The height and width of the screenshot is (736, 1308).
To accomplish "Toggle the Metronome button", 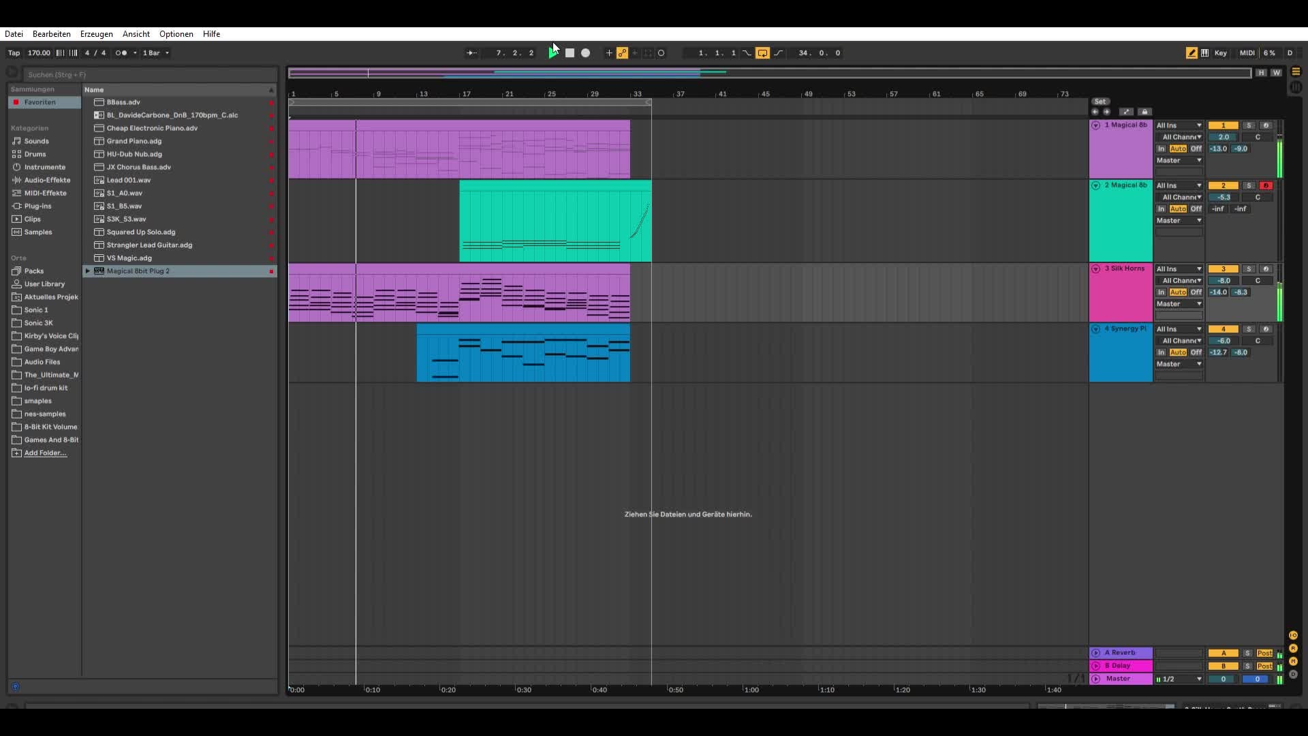I will click(x=121, y=53).
